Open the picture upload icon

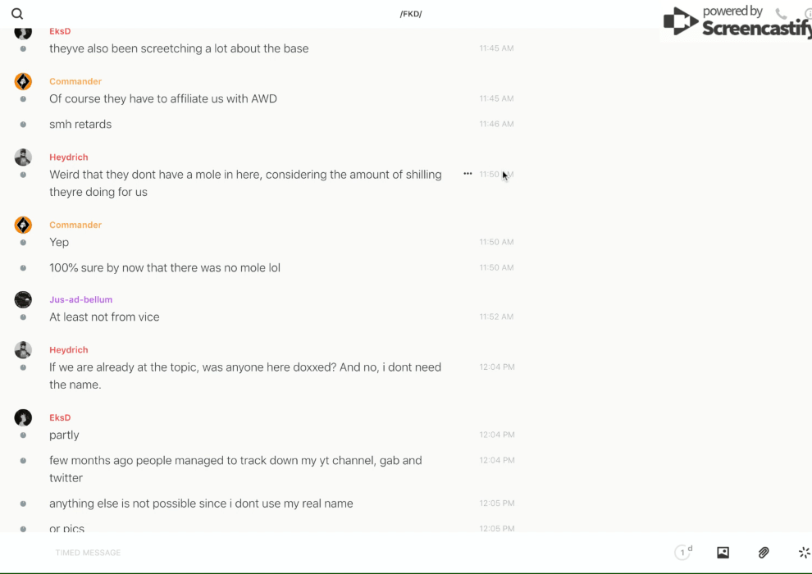point(723,553)
